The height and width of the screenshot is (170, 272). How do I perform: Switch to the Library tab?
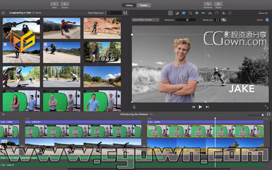(x=129, y=5)
